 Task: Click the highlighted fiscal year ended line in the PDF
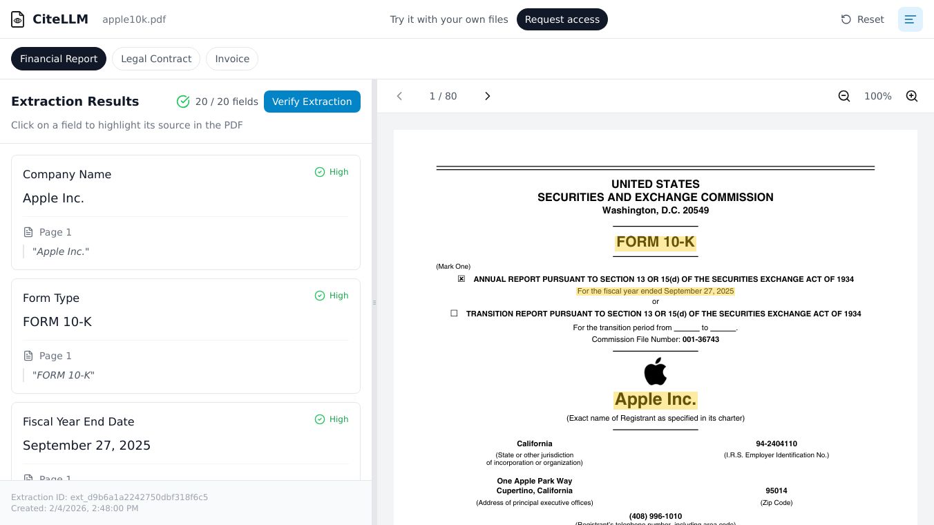coord(656,291)
